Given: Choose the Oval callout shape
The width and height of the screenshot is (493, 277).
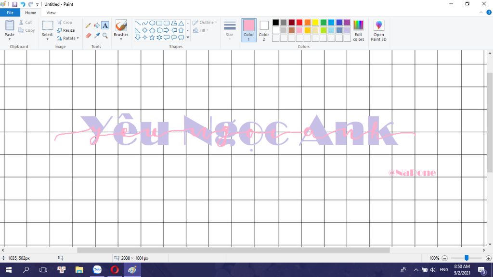Looking at the screenshot, I should [174, 38].
